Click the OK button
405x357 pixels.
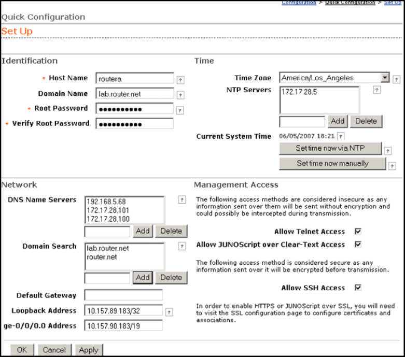[22, 350]
